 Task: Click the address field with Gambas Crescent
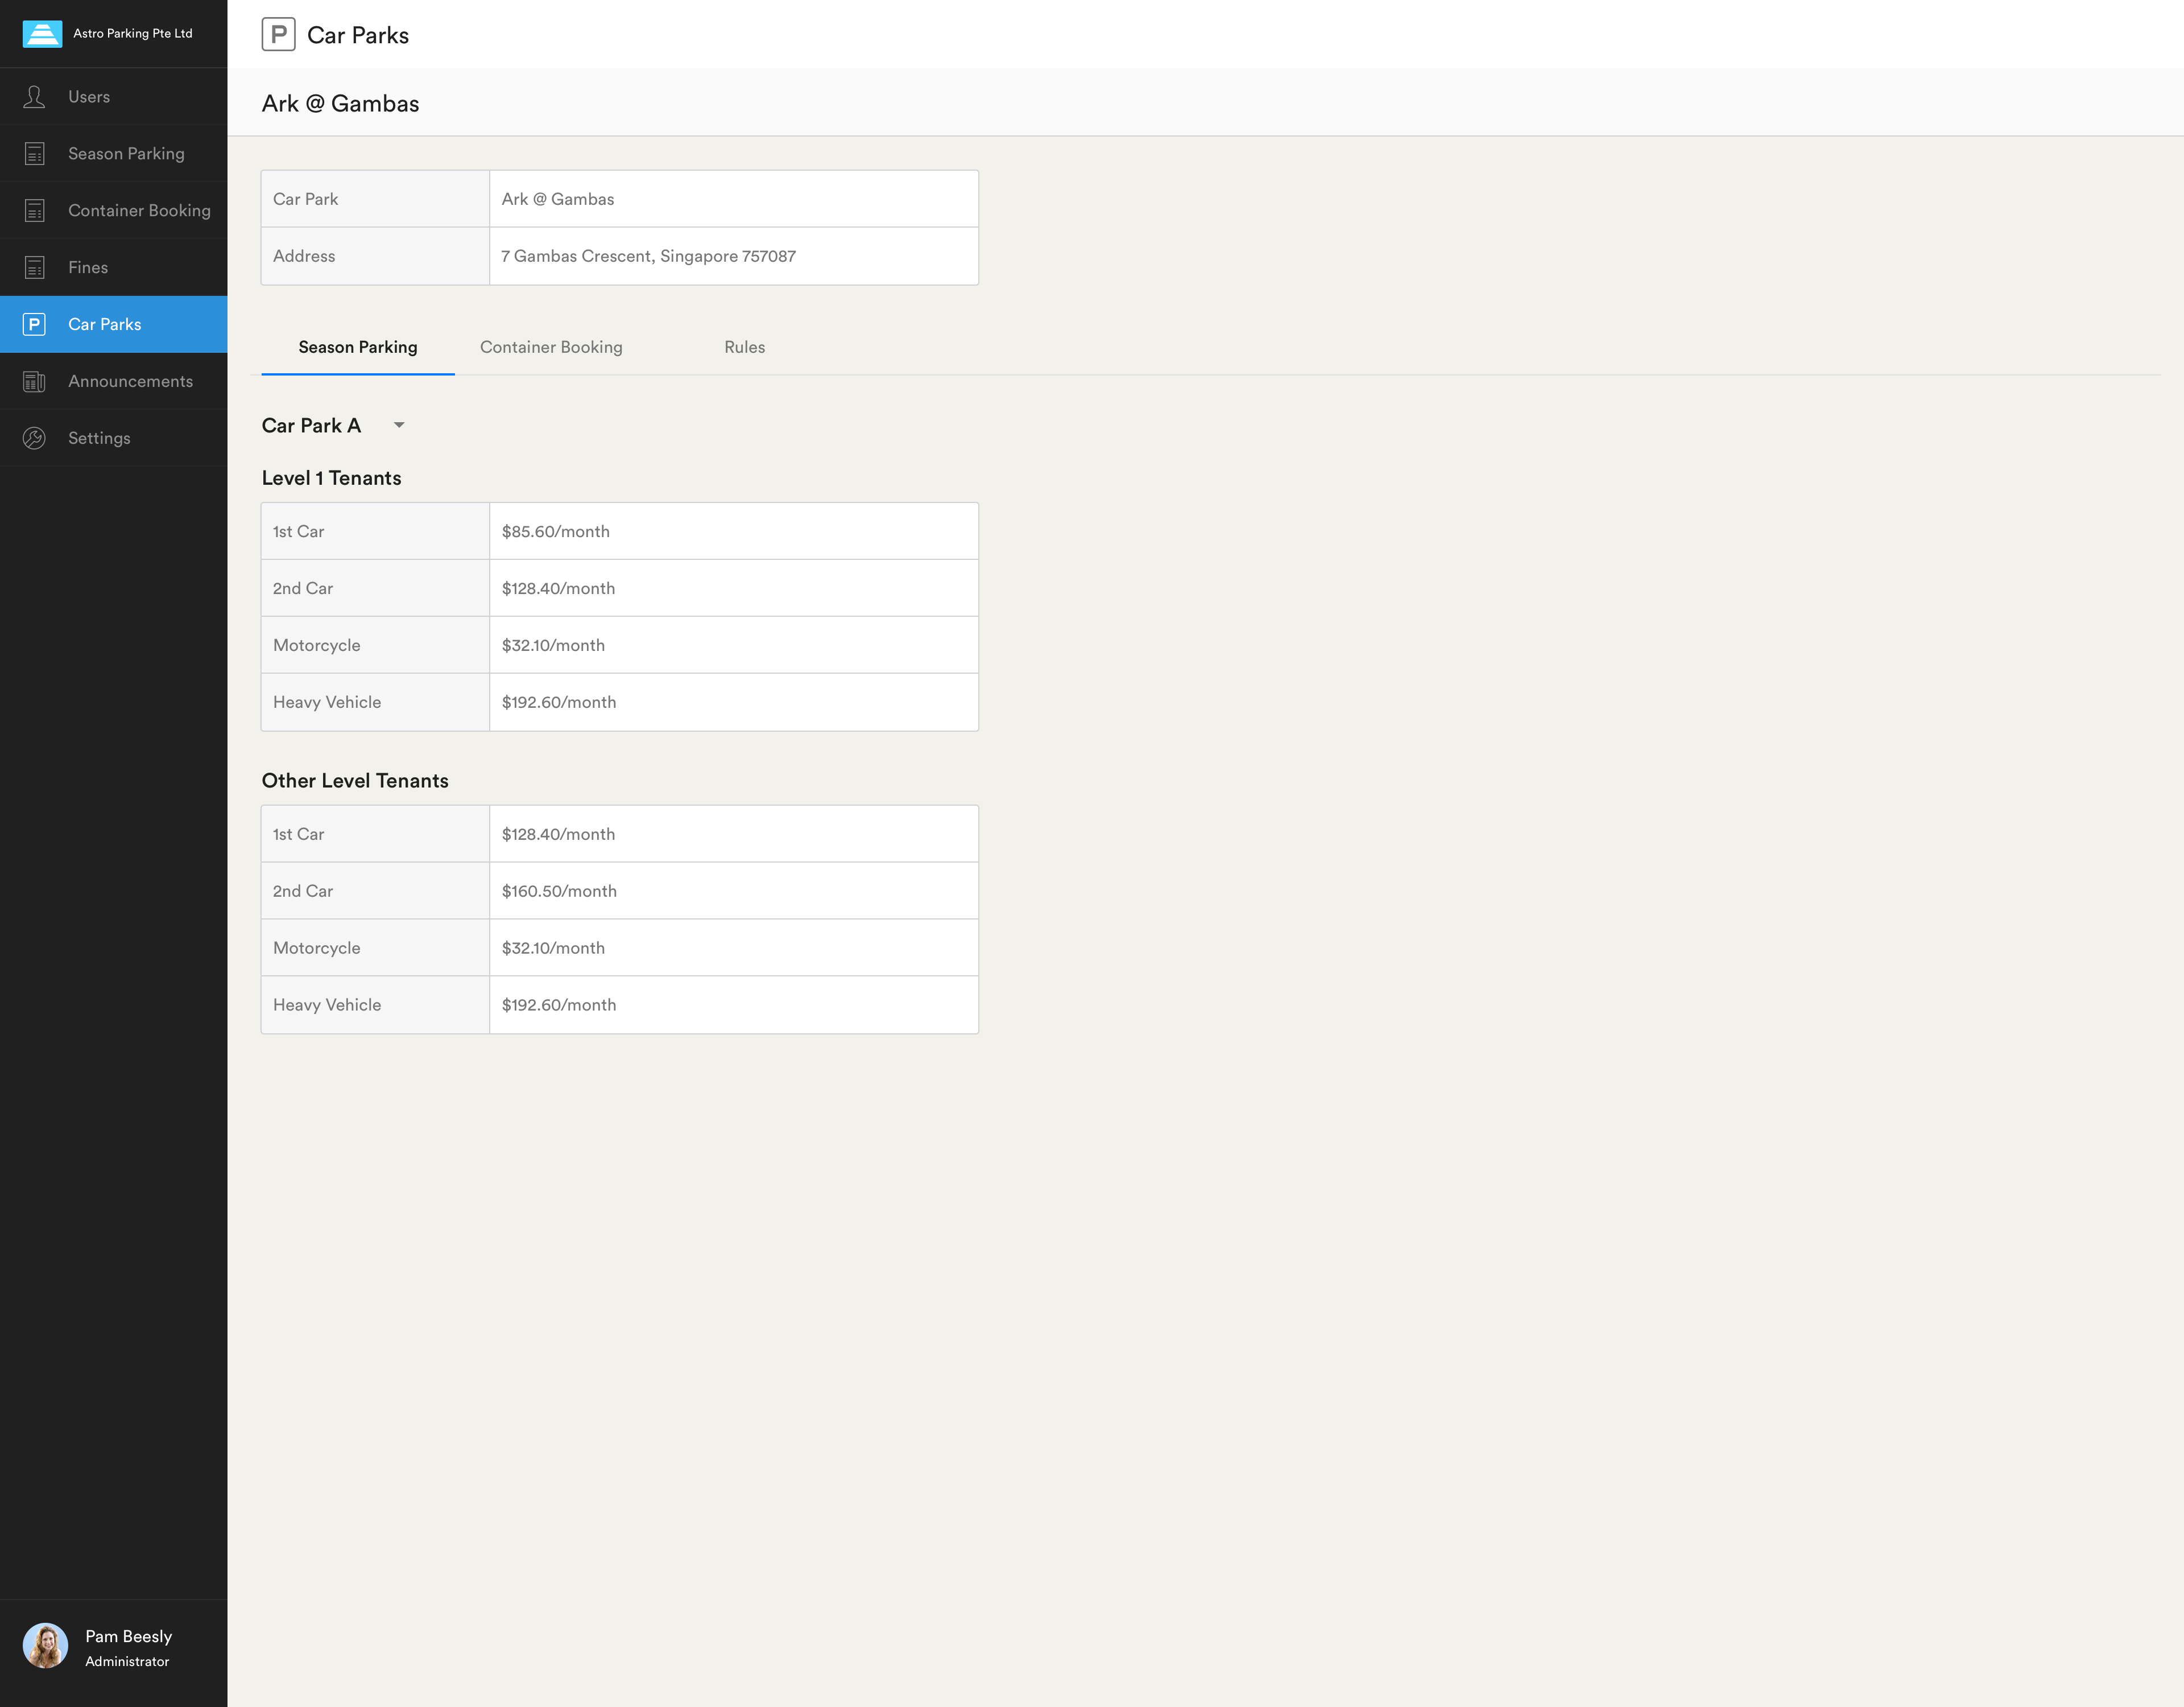point(733,256)
